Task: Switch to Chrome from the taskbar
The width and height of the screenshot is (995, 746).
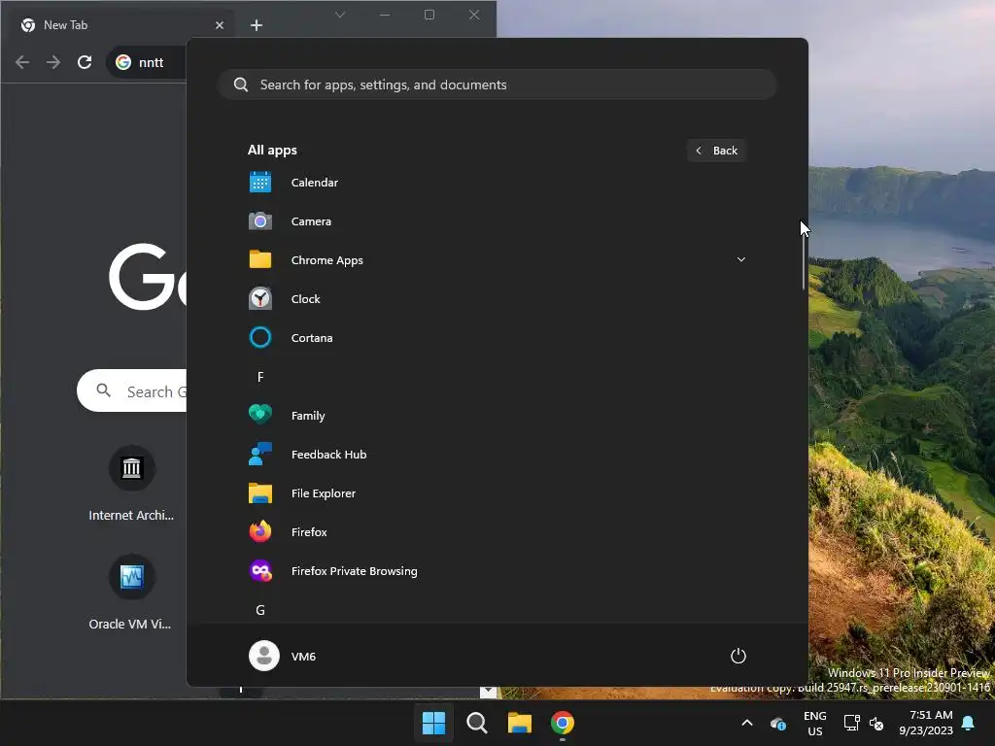Action: [x=562, y=723]
